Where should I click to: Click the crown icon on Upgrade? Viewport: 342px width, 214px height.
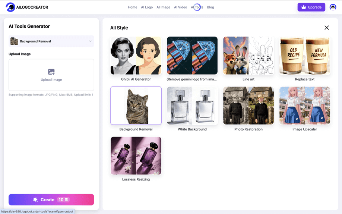click(x=303, y=7)
